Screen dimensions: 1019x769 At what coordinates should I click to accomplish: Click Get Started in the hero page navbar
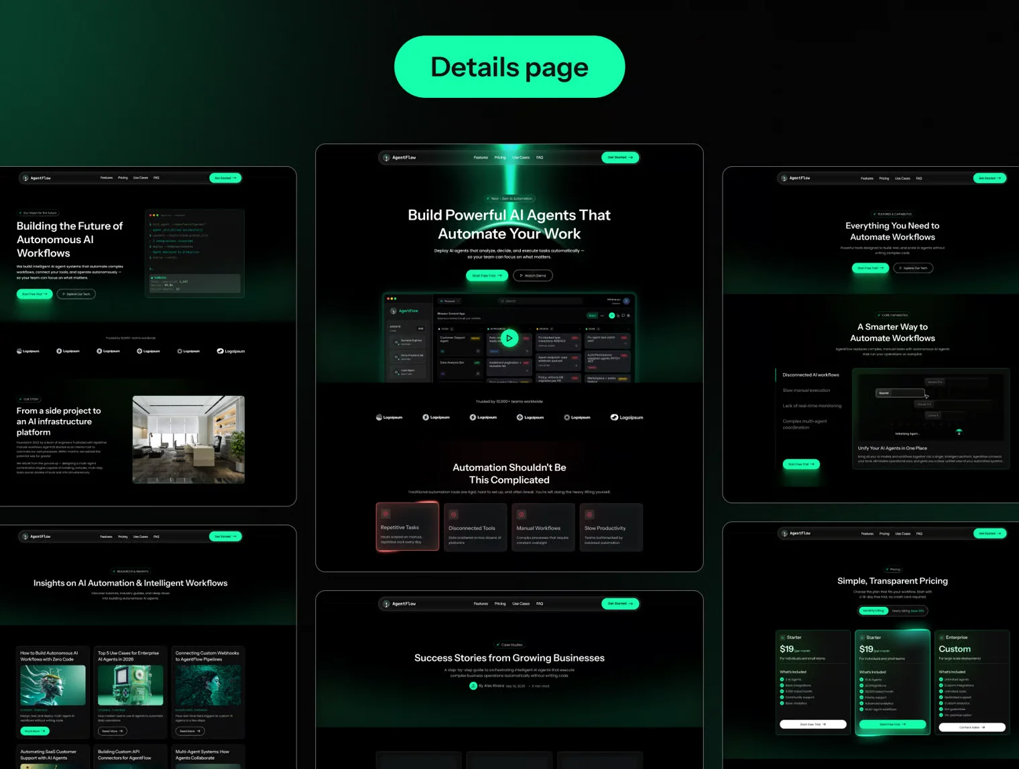point(620,157)
